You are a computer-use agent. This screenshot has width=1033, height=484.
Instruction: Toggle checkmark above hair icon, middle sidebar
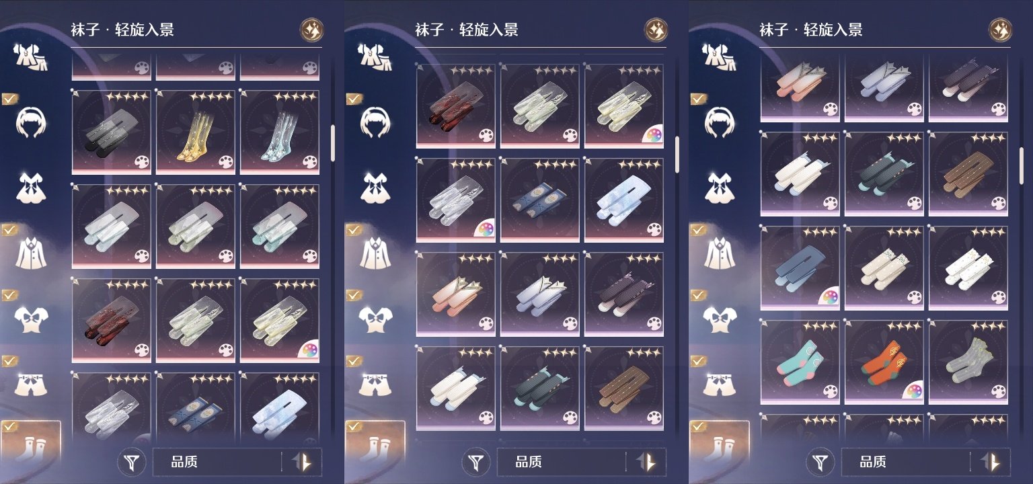[354, 99]
